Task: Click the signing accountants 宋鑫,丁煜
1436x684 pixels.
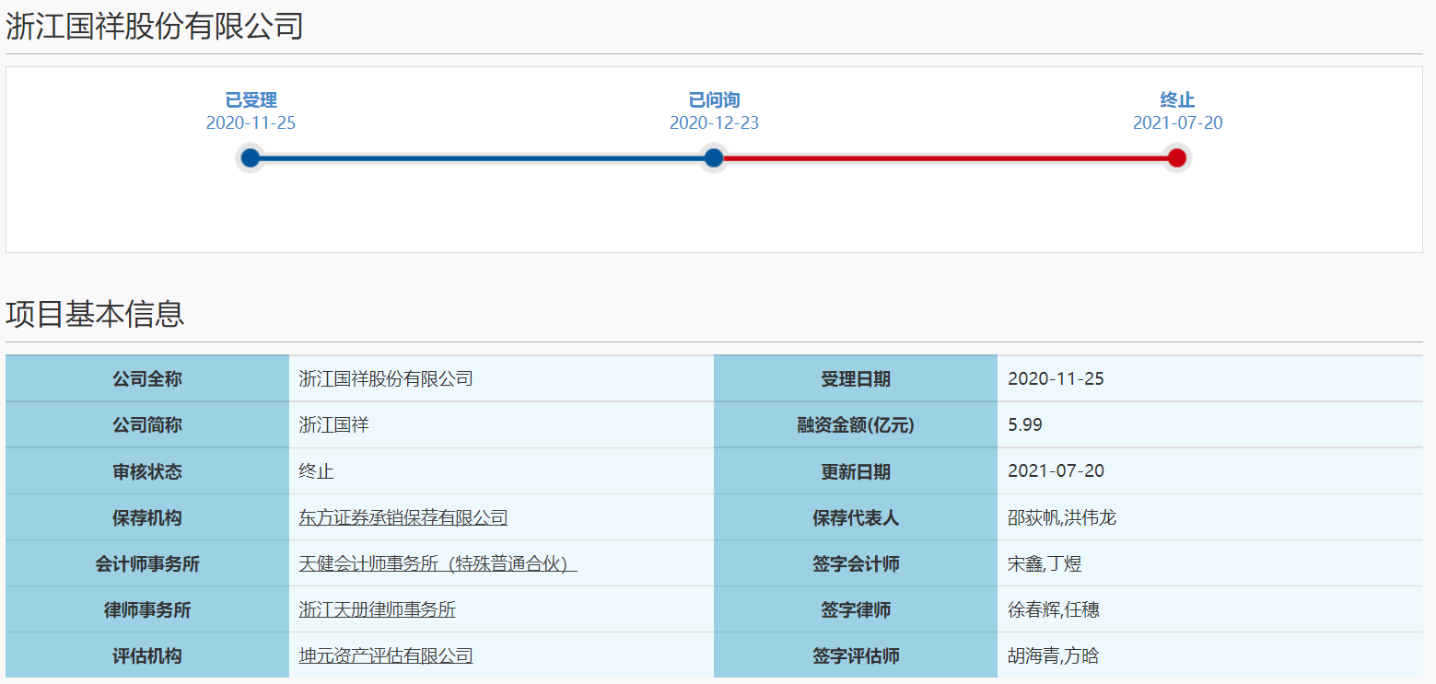Action: 1045,563
